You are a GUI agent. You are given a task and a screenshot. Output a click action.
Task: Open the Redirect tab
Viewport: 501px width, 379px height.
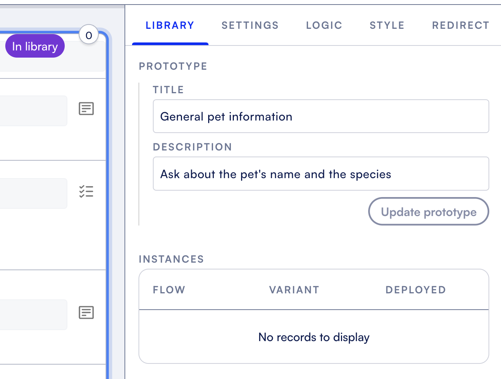[x=461, y=25]
